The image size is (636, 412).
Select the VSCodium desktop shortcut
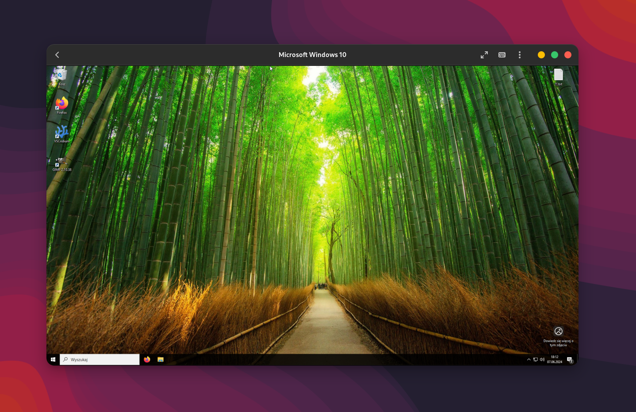pos(61,134)
